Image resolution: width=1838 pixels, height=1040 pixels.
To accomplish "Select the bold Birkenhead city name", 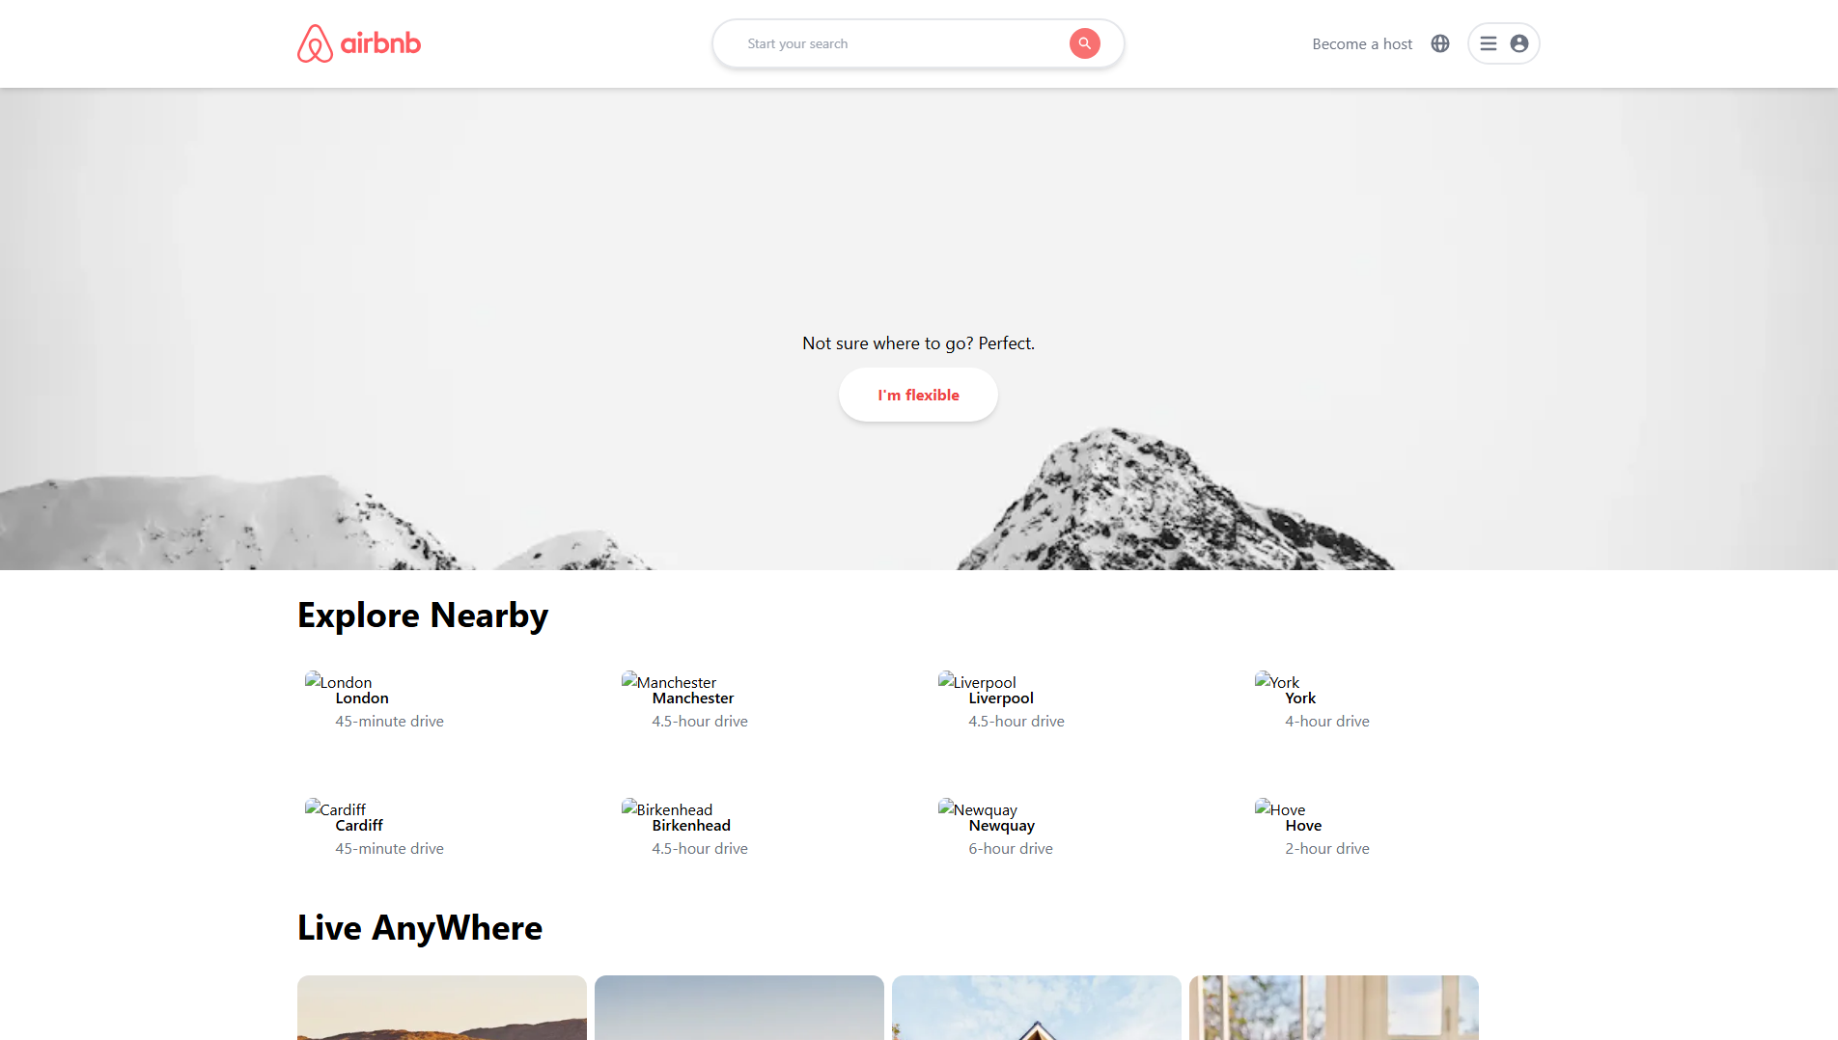I will click(x=691, y=826).
